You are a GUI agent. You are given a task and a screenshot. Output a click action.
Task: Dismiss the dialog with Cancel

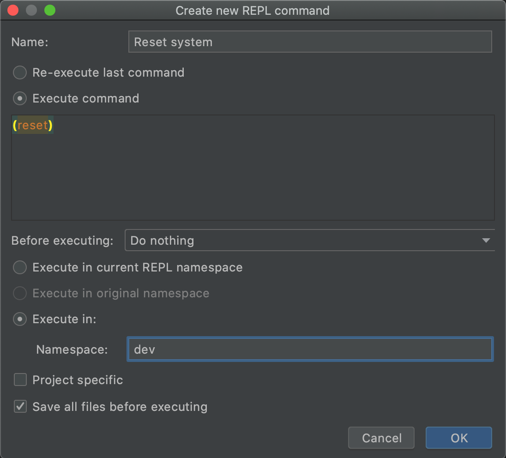pyautogui.click(x=381, y=438)
